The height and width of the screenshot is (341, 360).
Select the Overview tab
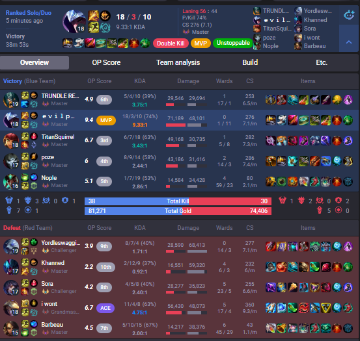click(x=35, y=62)
